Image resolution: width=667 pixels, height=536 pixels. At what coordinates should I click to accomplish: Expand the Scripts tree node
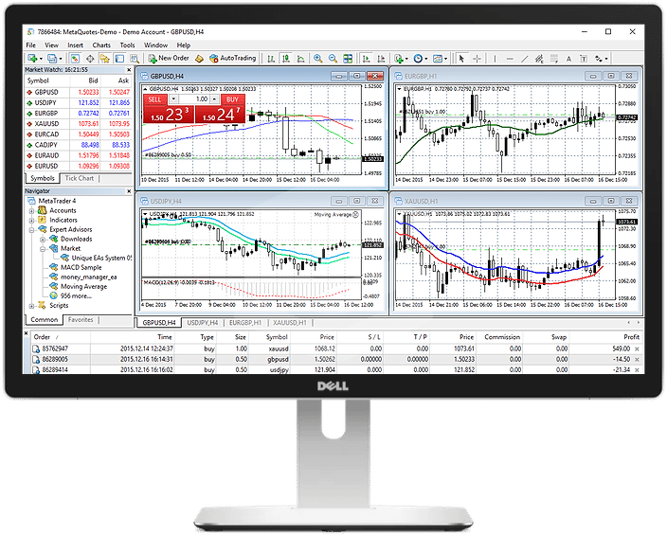pos(31,306)
